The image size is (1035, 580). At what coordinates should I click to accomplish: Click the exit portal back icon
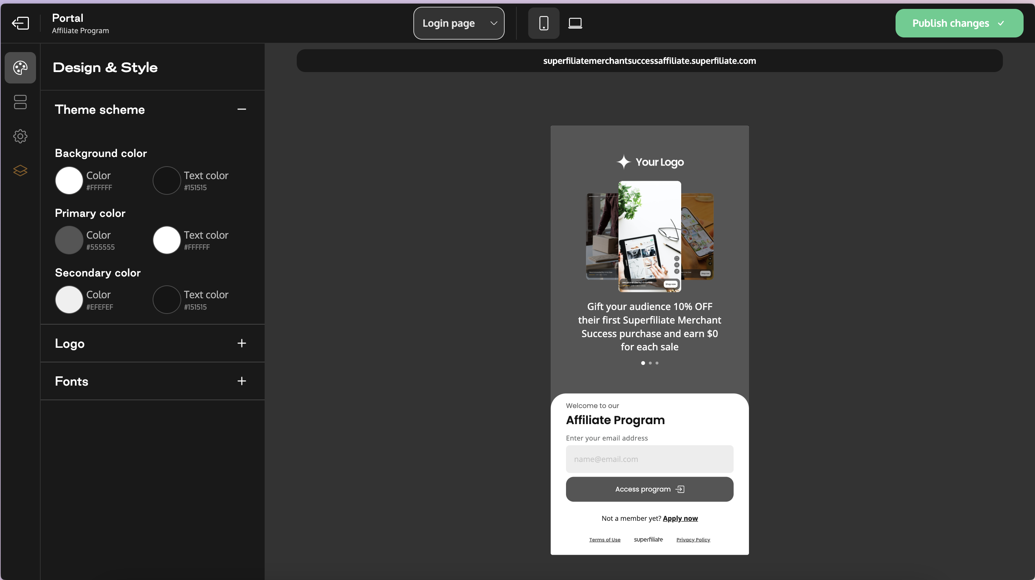tap(20, 23)
